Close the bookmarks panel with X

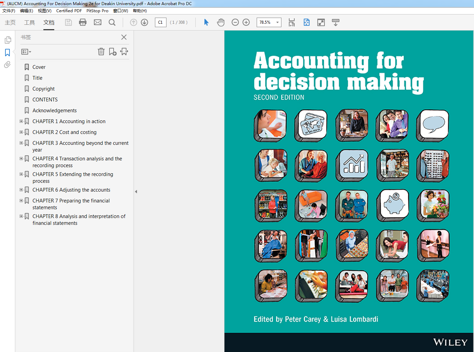coord(124,37)
